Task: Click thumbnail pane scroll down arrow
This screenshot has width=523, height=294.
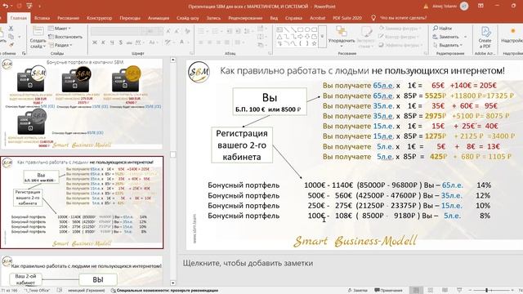Action: click(x=172, y=283)
